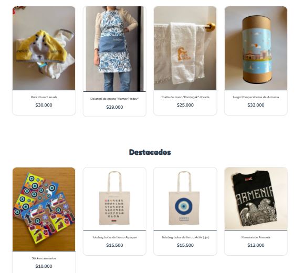Click the "Delantal de cocina" product title
303x273 pixels.
coord(114,99)
